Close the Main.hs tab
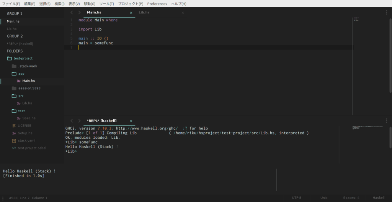 click(131, 13)
